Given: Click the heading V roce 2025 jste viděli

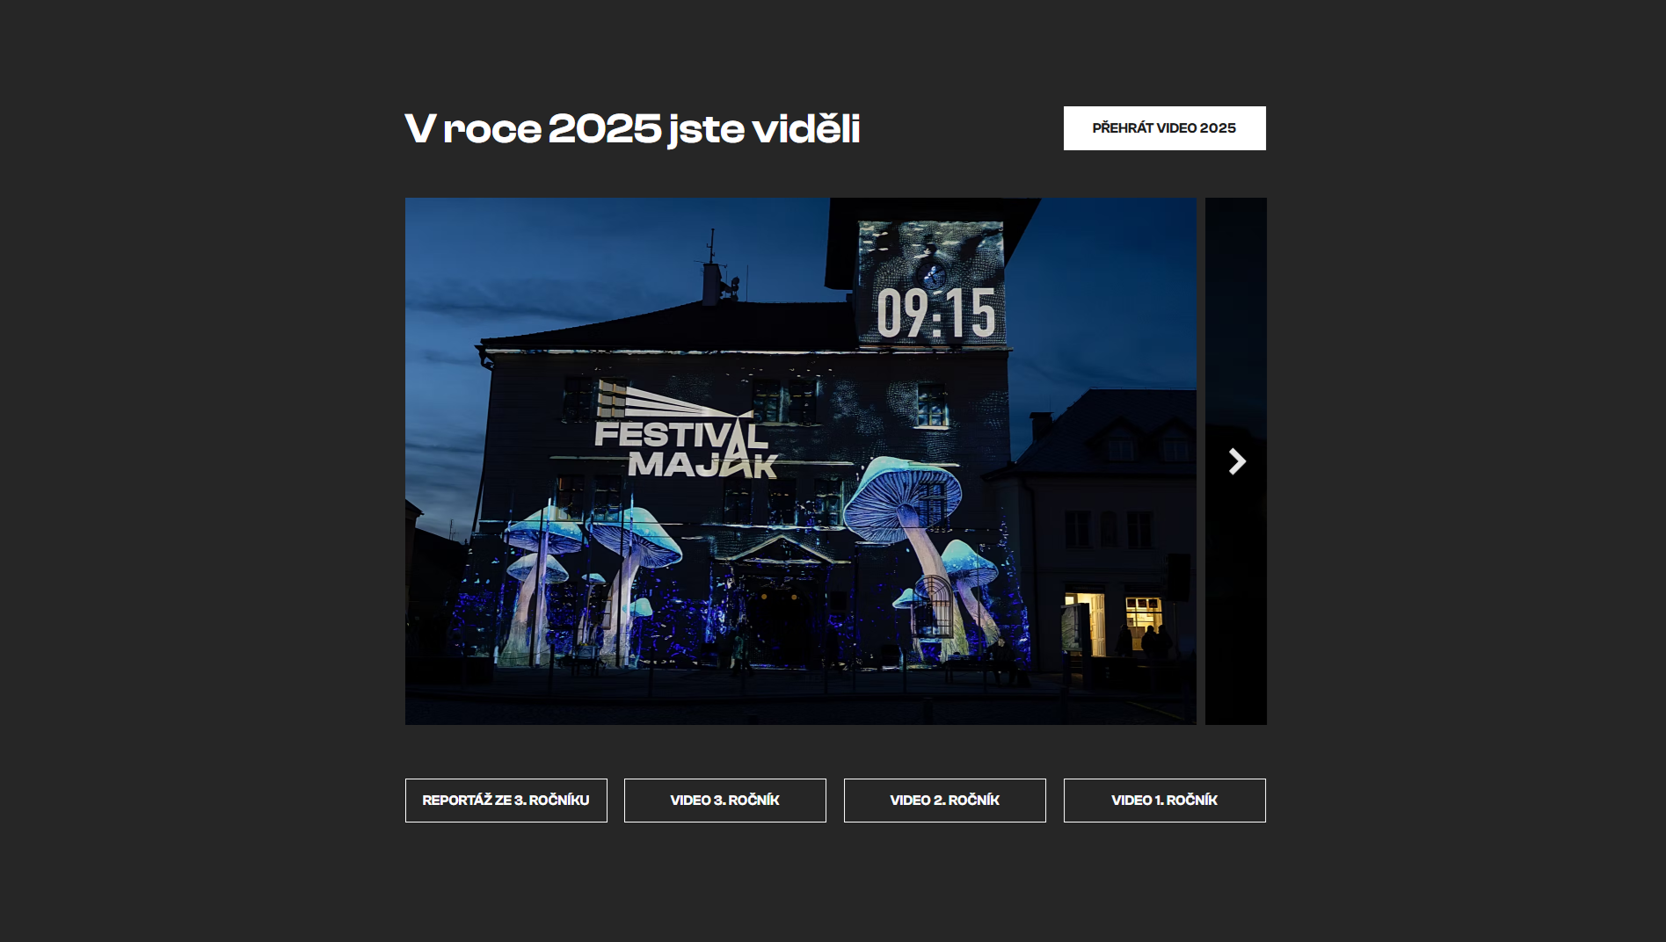Looking at the screenshot, I should [x=632, y=128].
